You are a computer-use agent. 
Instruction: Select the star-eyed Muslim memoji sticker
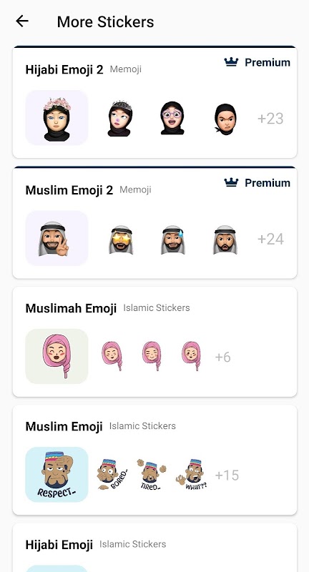120,240
